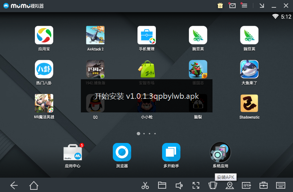
Task: Go to Android home screen
Action: click(33, 185)
